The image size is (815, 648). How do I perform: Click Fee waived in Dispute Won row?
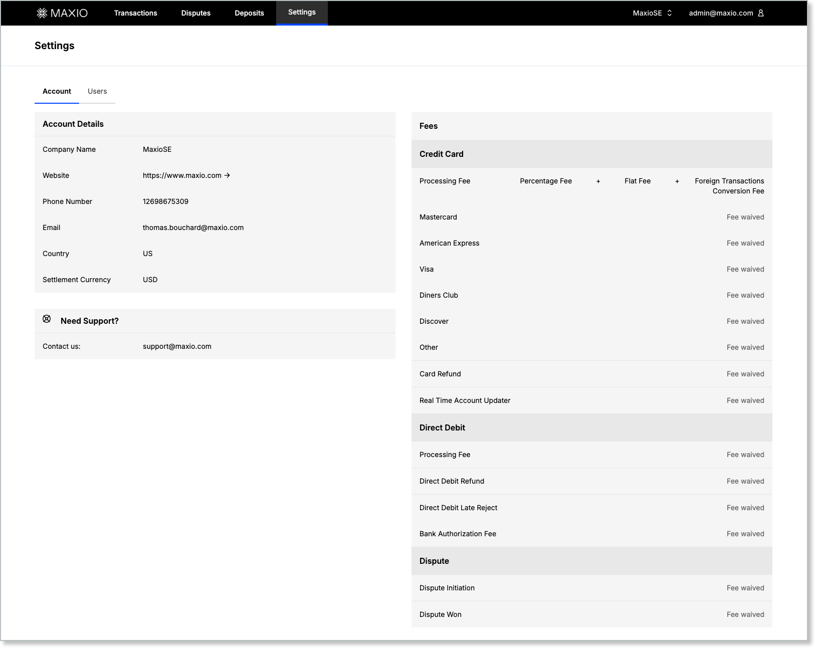tap(745, 614)
